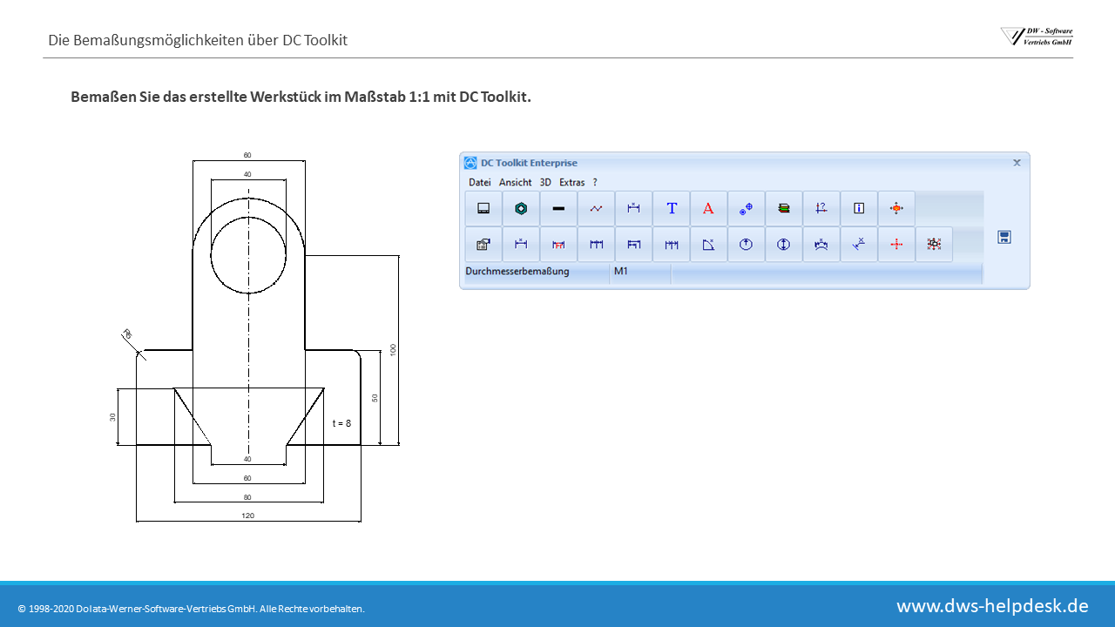The image size is (1115, 627).
Task: Click the blue circles with crosshair icon
Action: point(746,208)
